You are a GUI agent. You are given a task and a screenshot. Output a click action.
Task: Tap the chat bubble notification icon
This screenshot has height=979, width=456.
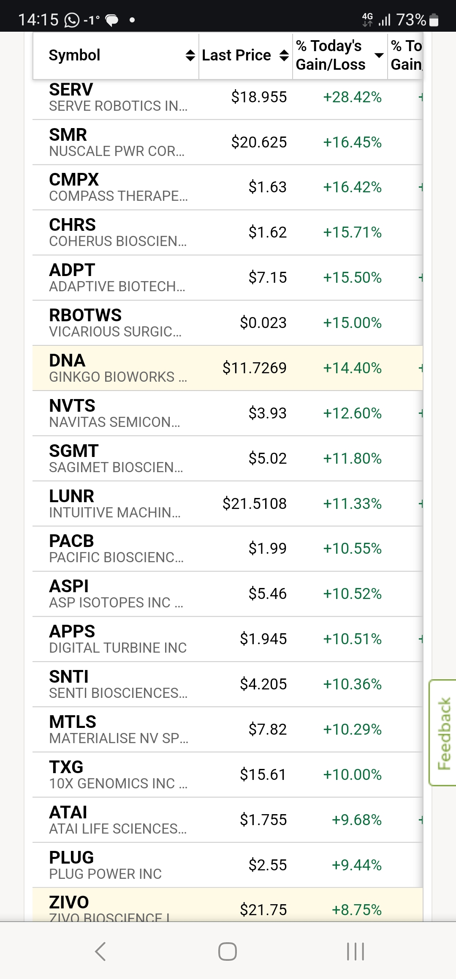point(112,20)
